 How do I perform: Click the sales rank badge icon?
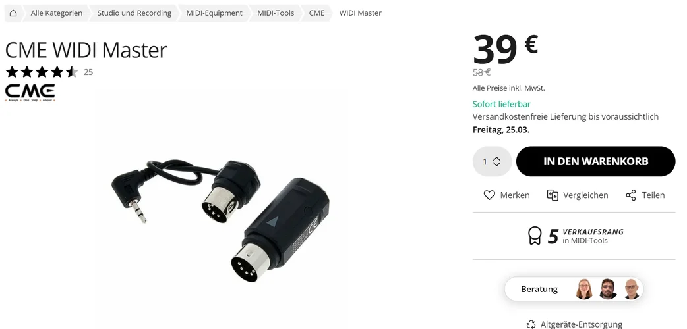(535, 236)
